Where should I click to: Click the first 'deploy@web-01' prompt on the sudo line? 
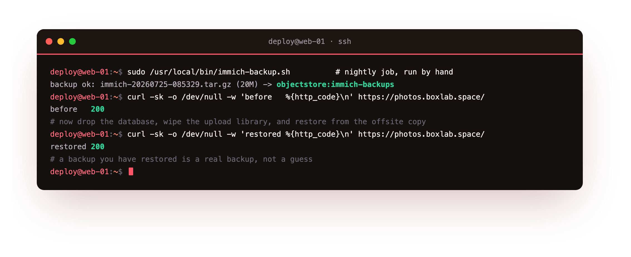(x=79, y=72)
